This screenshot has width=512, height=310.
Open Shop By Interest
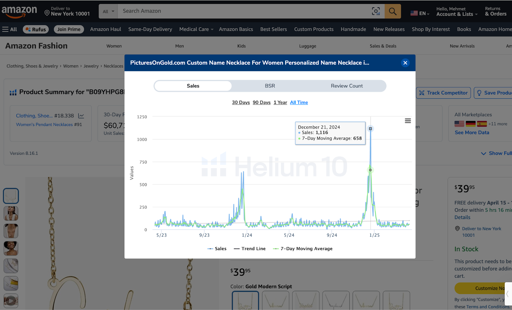click(431, 29)
